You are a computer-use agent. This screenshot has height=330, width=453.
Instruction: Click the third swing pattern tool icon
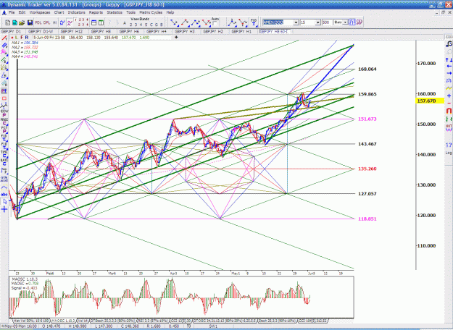coord(196,22)
